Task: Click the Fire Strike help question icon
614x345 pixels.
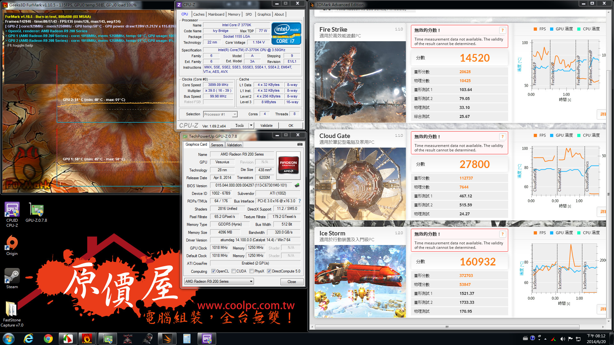Action: coord(502,30)
